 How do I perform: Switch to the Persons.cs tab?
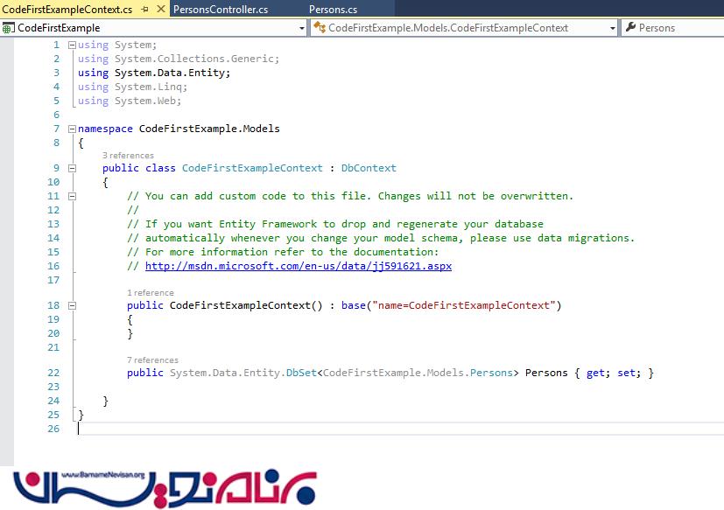coord(333,10)
